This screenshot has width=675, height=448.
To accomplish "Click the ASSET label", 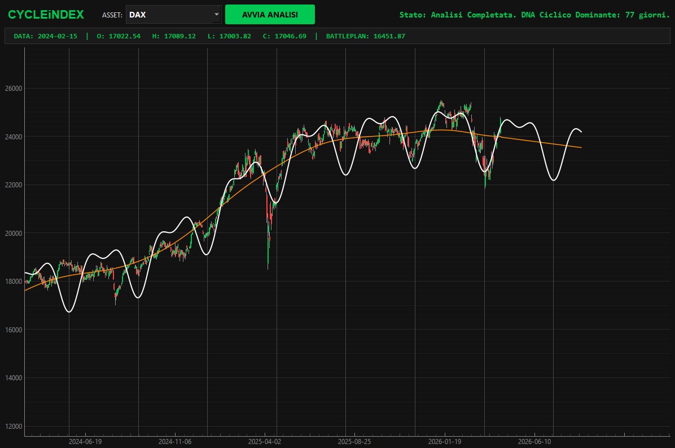I will point(112,15).
